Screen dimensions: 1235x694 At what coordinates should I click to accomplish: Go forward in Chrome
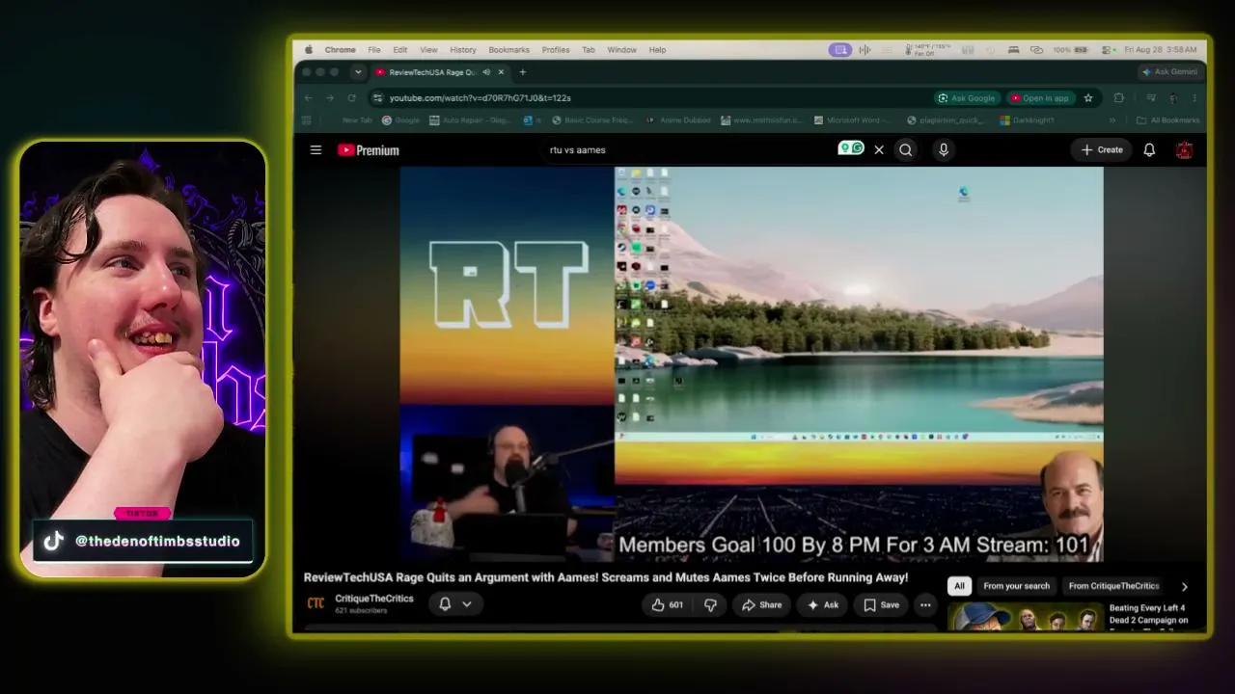coord(330,97)
